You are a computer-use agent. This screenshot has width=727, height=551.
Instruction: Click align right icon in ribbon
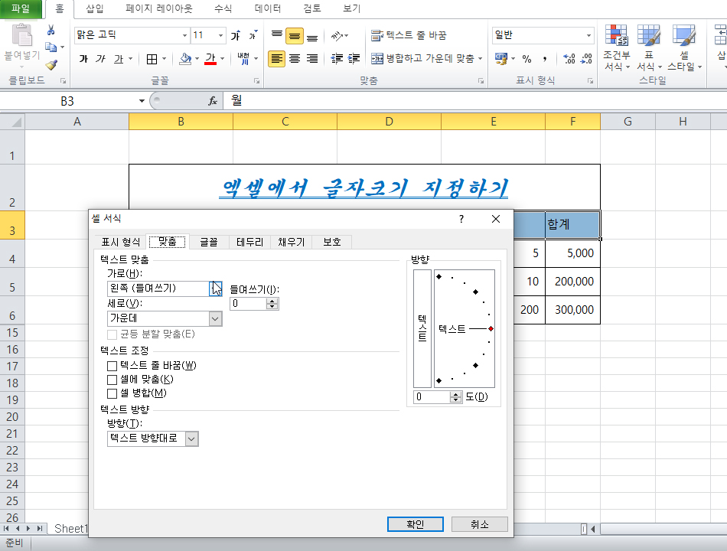click(x=312, y=58)
